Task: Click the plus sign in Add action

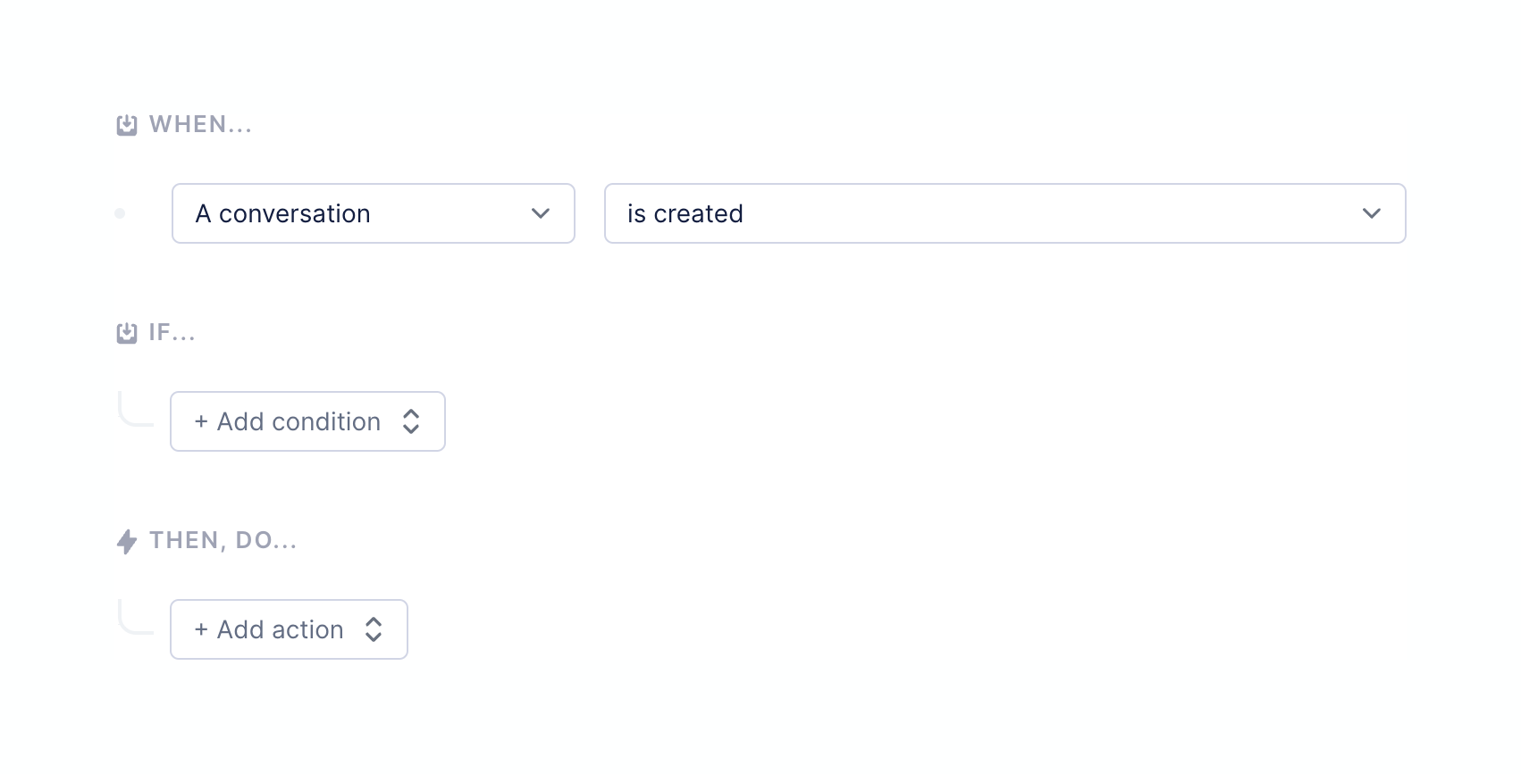Action: click(201, 629)
